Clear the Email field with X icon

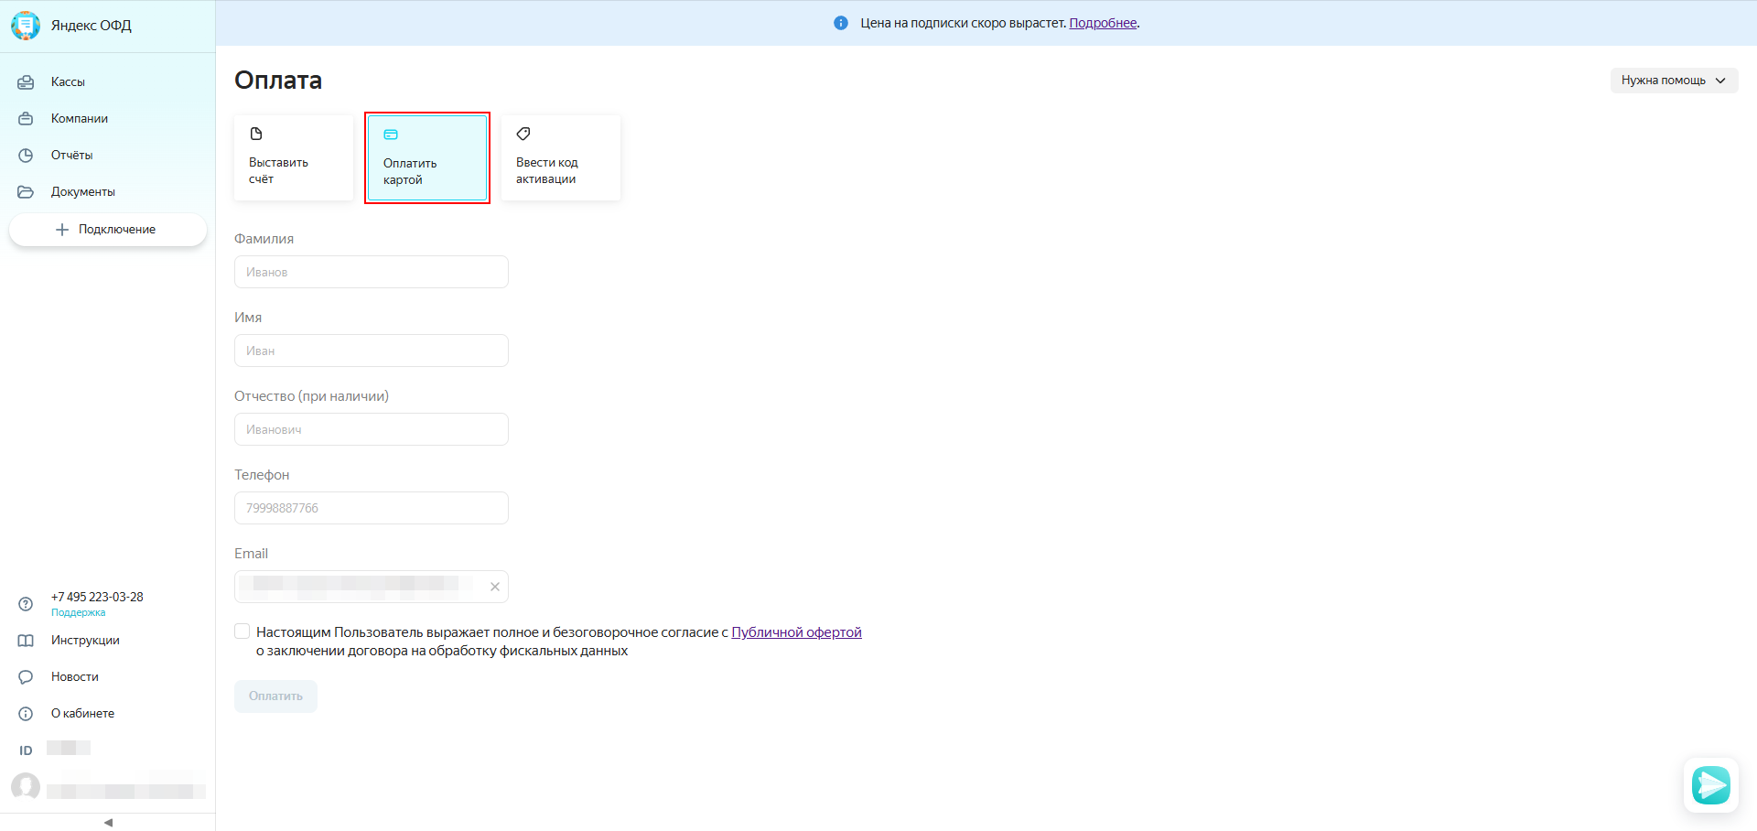[495, 587]
